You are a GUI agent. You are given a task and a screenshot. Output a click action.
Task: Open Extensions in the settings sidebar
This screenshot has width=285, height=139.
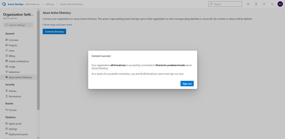[14, 72]
